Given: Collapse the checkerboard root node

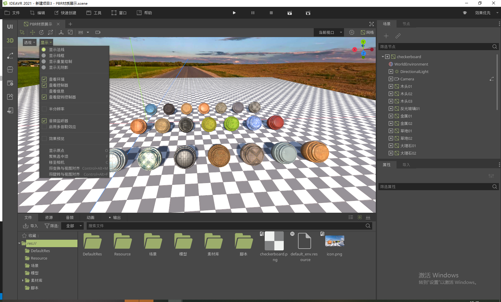Looking at the screenshot, I should [x=383, y=57].
